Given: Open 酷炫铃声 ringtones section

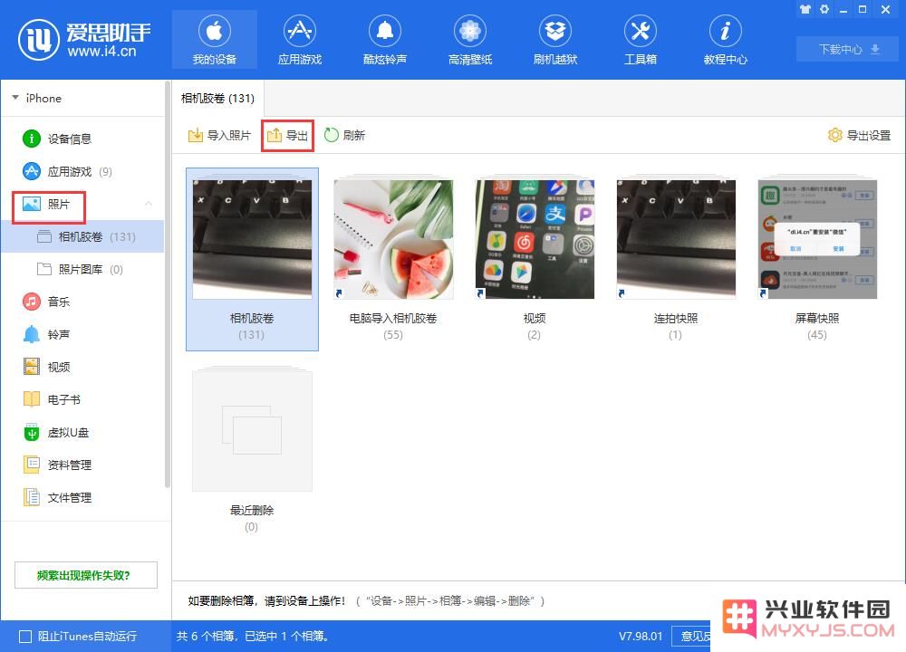Looking at the screenshot, I should 385,39.
